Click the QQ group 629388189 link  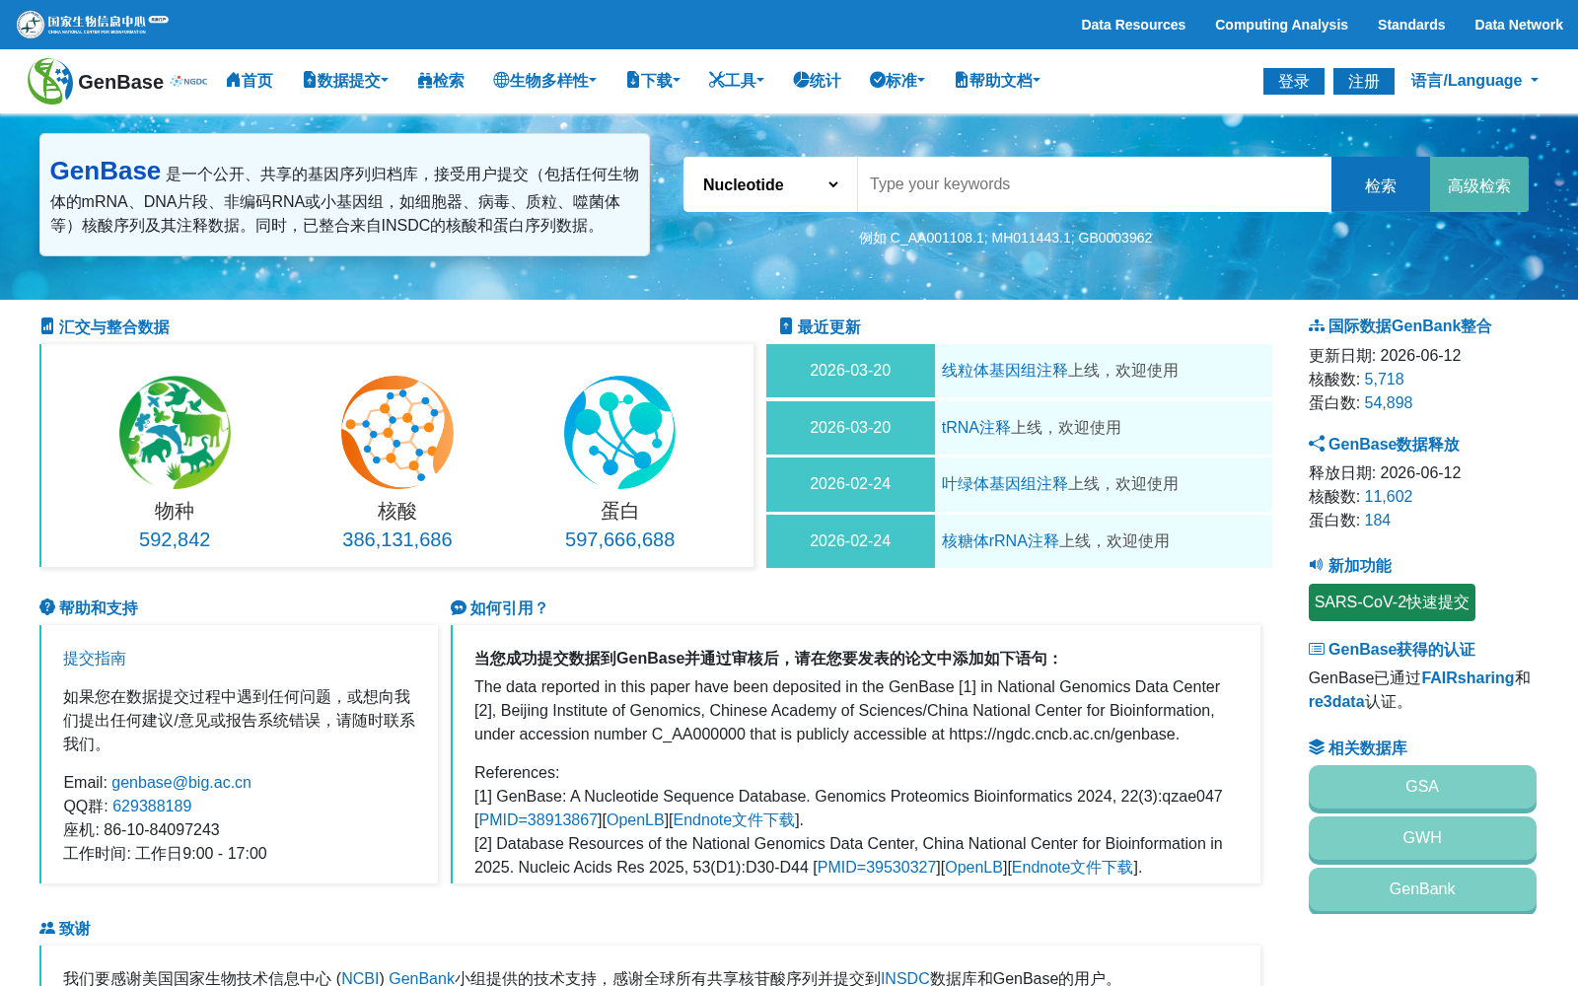pos(152,806)
